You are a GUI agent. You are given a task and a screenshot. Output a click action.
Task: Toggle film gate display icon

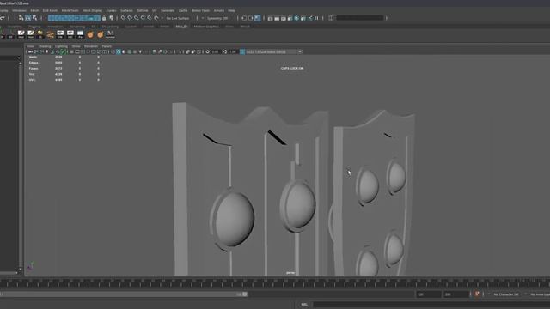coord(77,51)
